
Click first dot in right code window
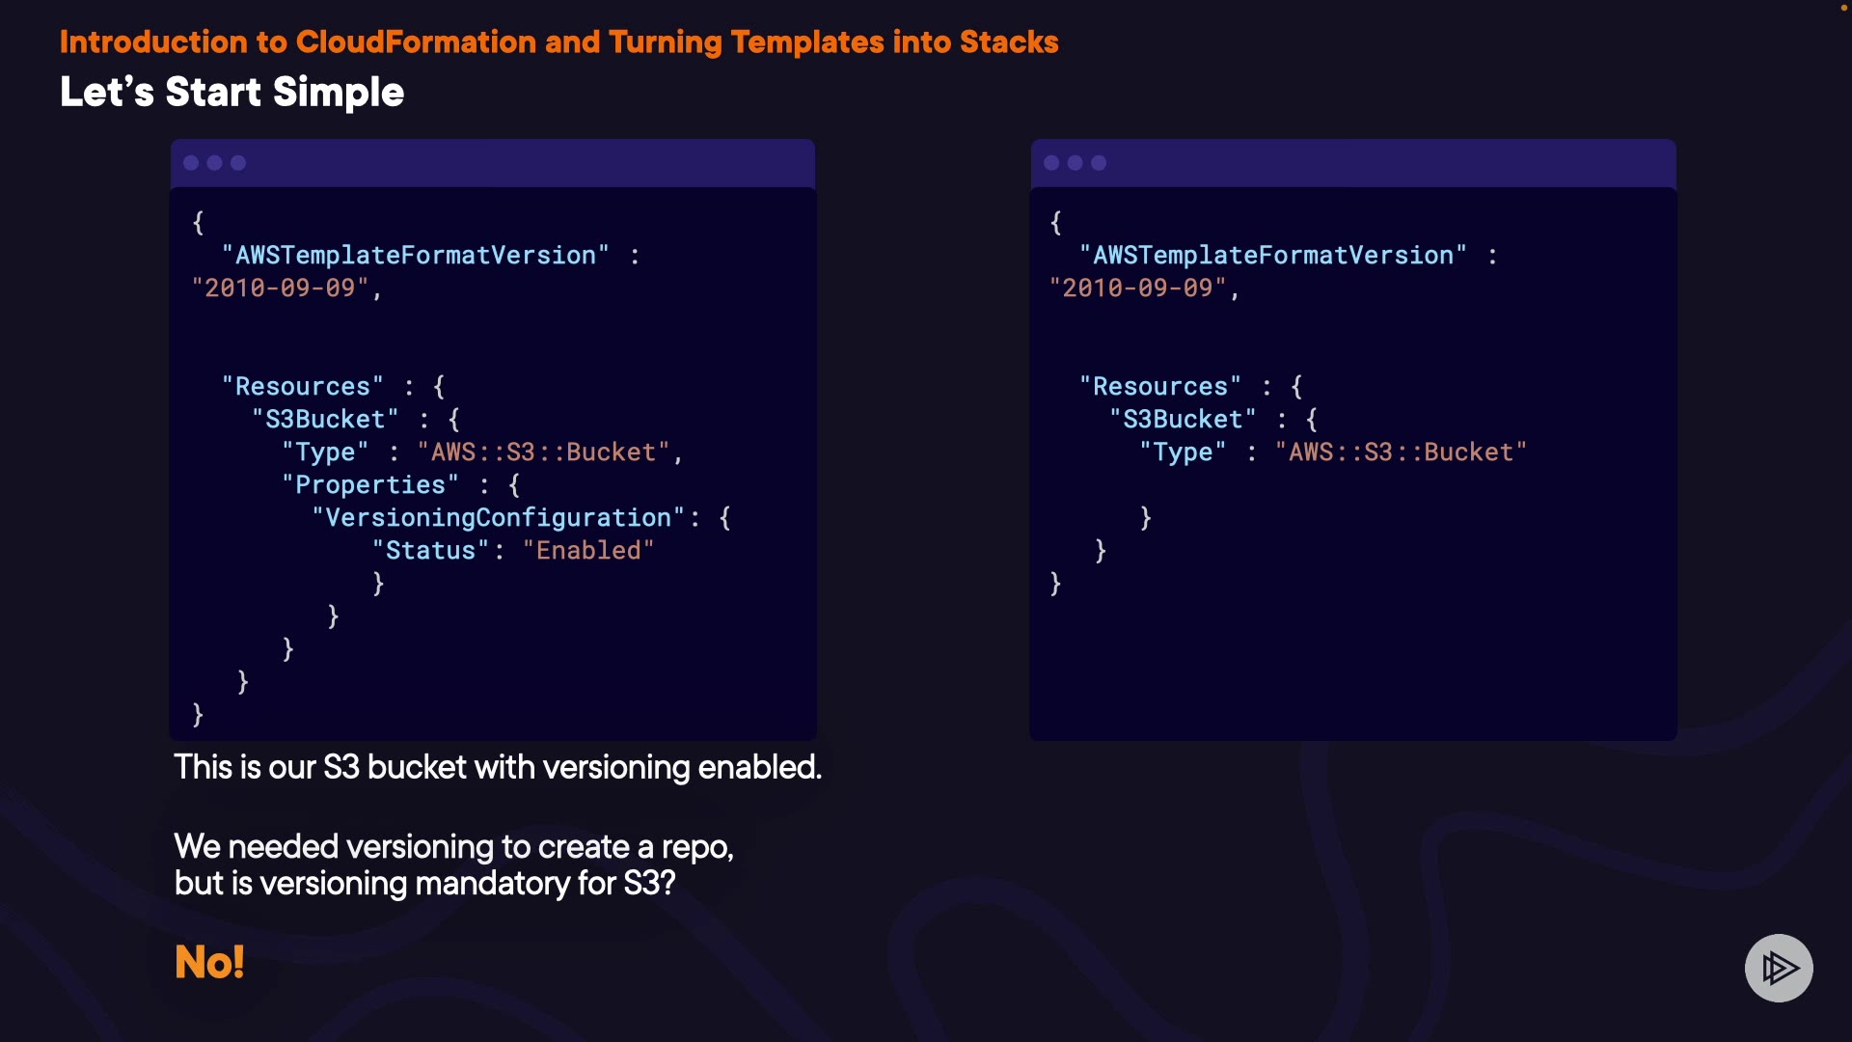click(1051, 163)
